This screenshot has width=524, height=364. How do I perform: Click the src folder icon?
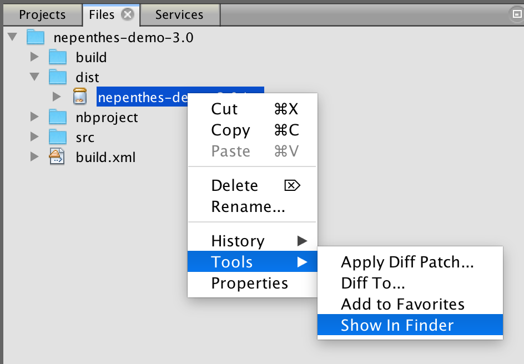pyautogui.click(x=58, y=137)
